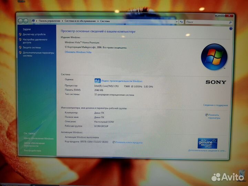Click shield icon beside Настройка удаленного доступа
The height and width of the screenshot is (186, 248).
click(20, 39)
